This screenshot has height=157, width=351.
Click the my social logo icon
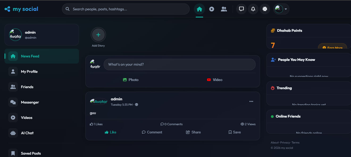pos(7,9)
